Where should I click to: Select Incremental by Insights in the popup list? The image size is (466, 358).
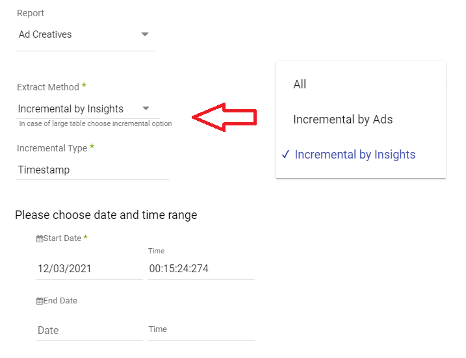355,155
